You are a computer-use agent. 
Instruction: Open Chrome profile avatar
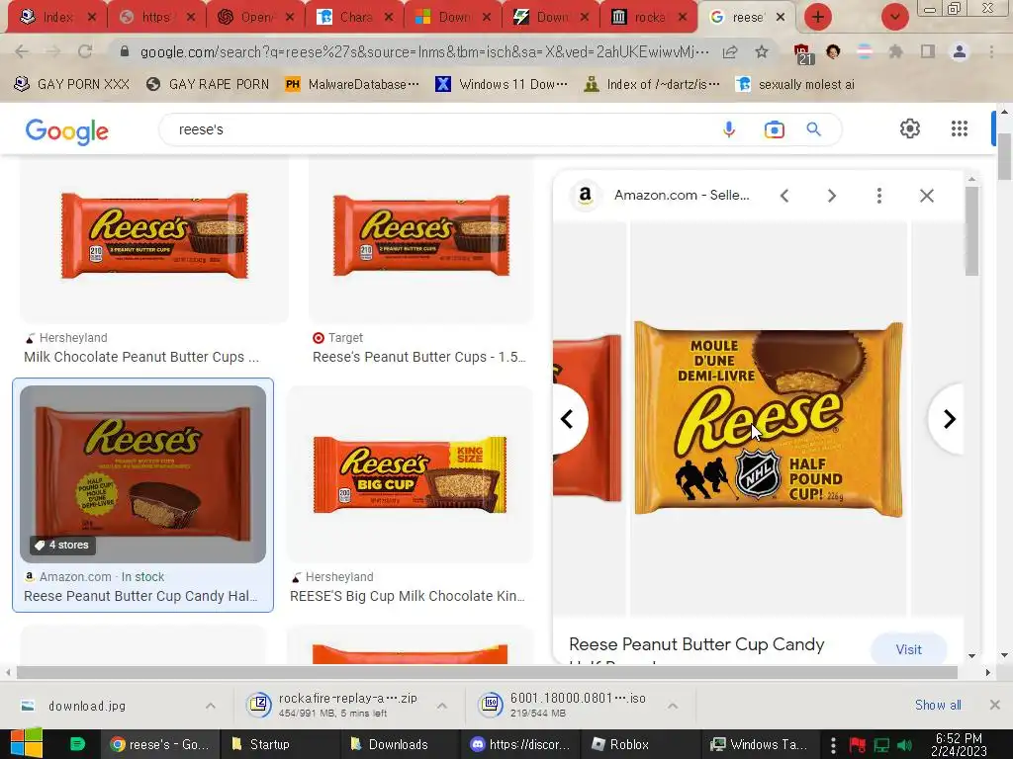960,51
